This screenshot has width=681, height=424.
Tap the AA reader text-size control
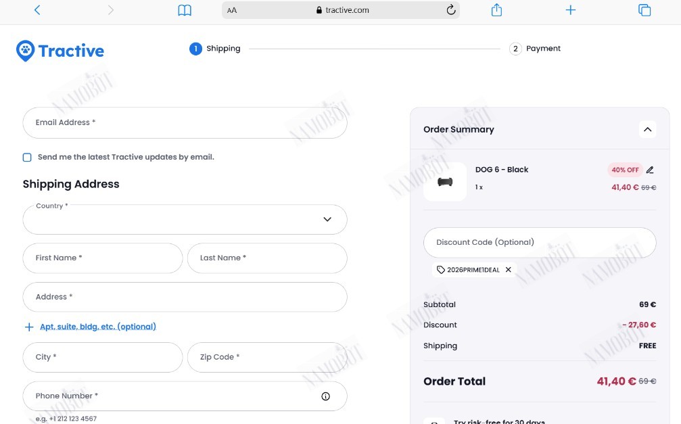(232, 10)
